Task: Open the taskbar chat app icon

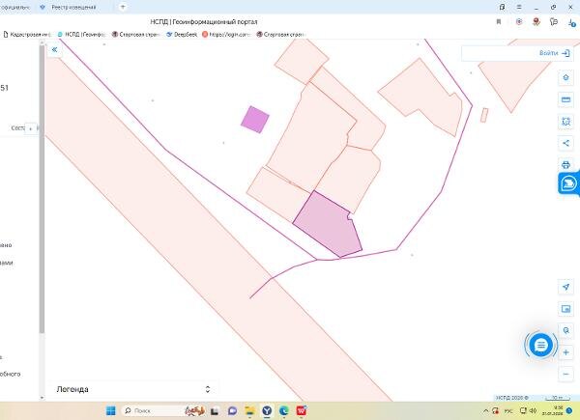Action: [x=232, y=410]
